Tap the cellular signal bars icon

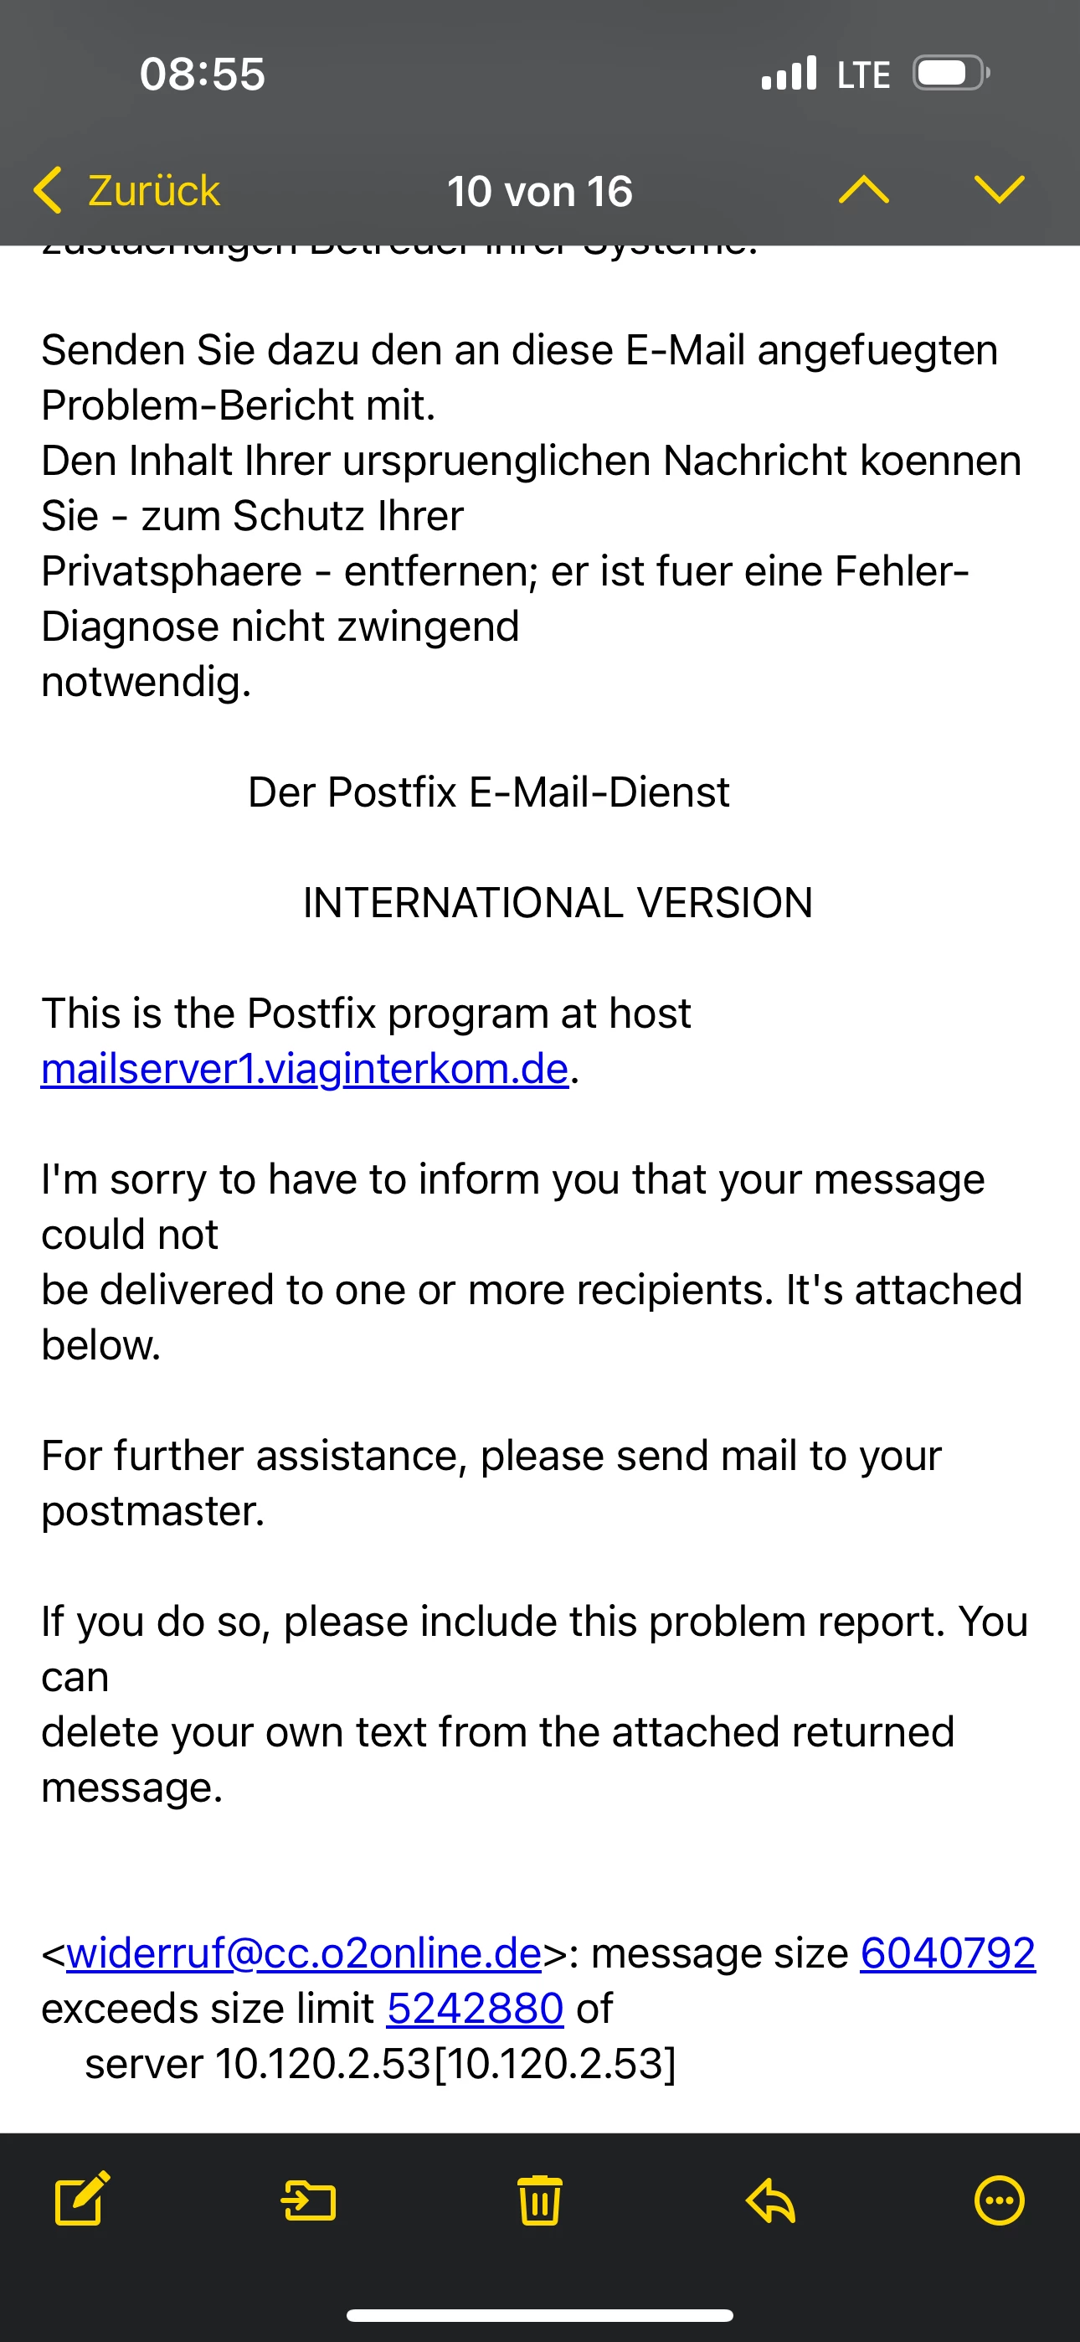(x=789, y=73)
